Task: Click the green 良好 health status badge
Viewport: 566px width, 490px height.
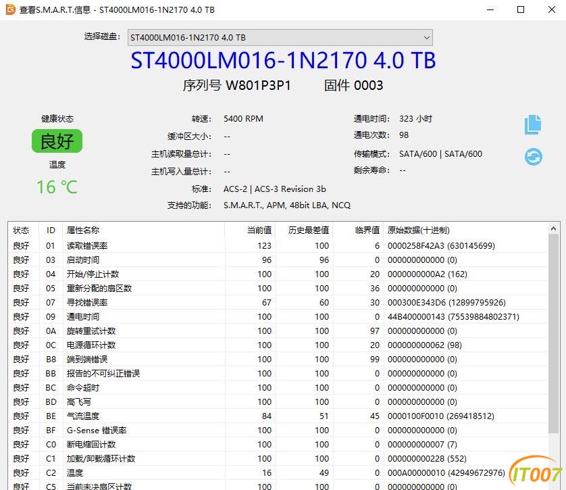Action: click(x=57, y=141)
